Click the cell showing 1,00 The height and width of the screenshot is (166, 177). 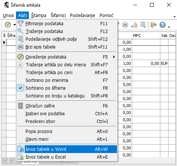pyautogui.click(x=125, y=63)
